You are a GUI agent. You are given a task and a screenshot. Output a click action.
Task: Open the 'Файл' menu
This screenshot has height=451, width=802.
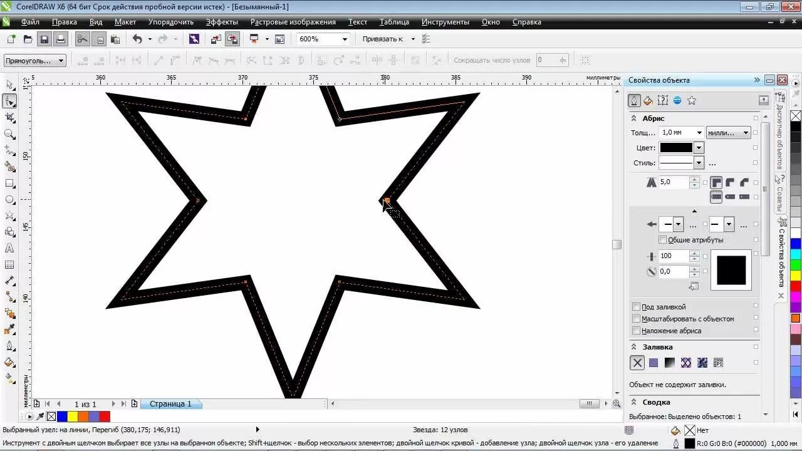coord(30,22)
